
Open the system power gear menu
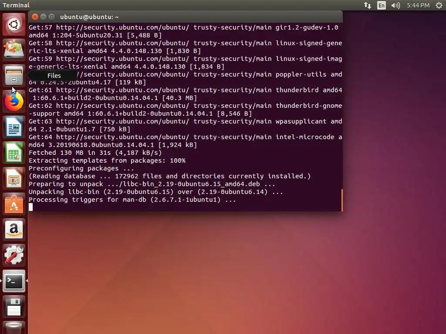[x=439, y=5]
